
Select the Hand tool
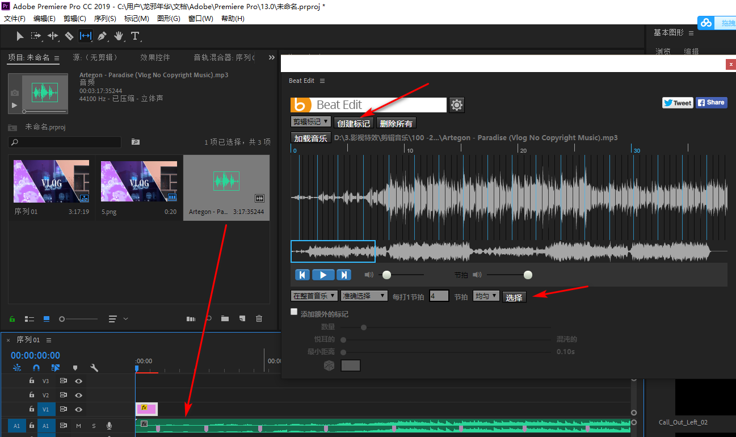(119, 36)
